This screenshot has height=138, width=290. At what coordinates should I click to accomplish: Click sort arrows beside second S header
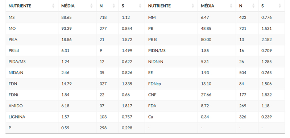click(279, 6)
